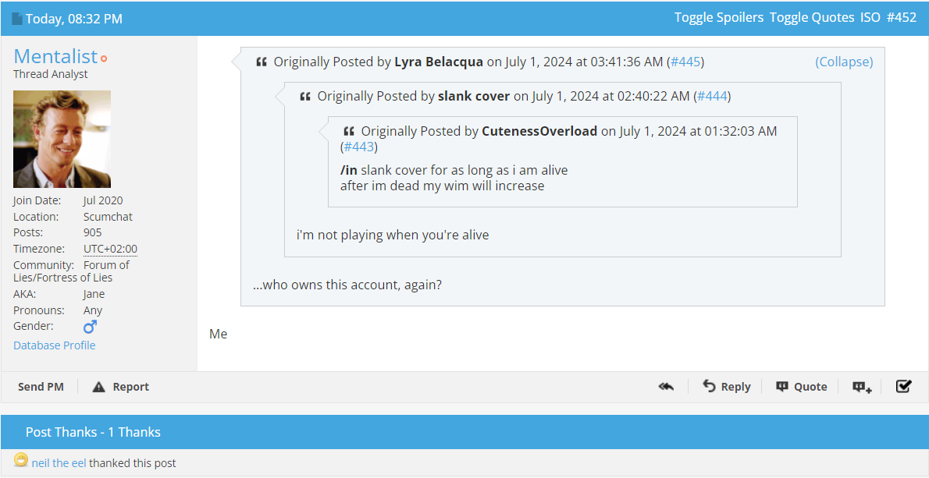
Task: Click Mentalist's avatar picture
Action: click(62, 140)
